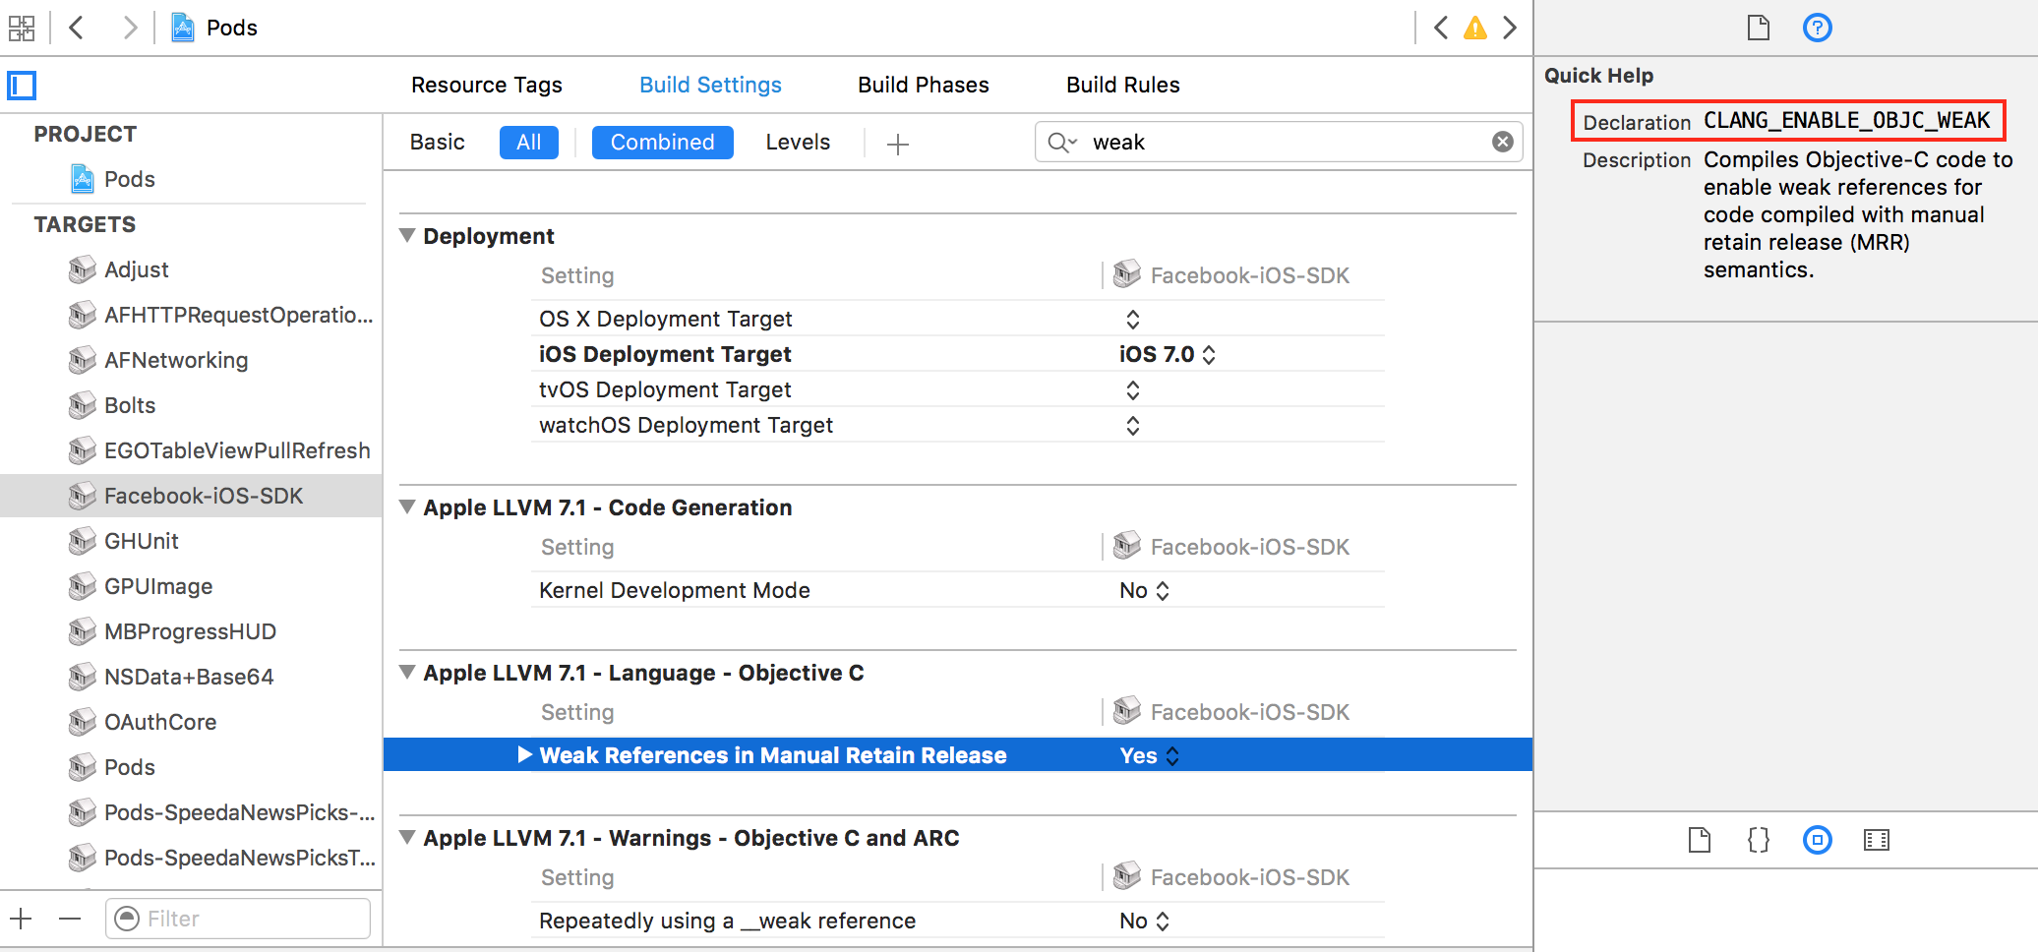Open the related items grid menu

pos(22,28)
